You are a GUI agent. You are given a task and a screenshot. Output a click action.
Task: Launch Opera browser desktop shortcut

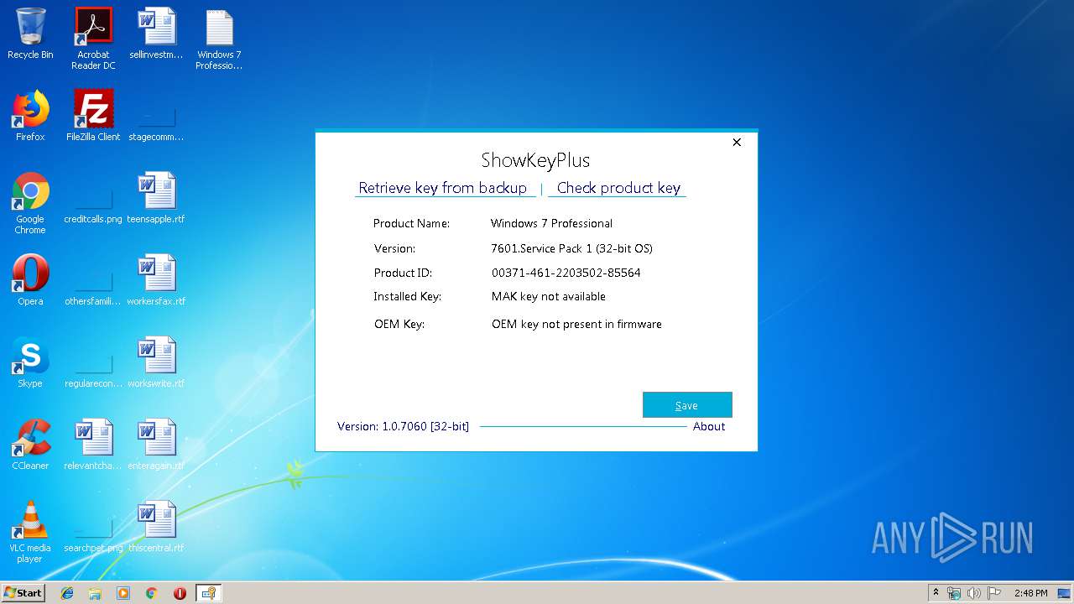[30, 281]
